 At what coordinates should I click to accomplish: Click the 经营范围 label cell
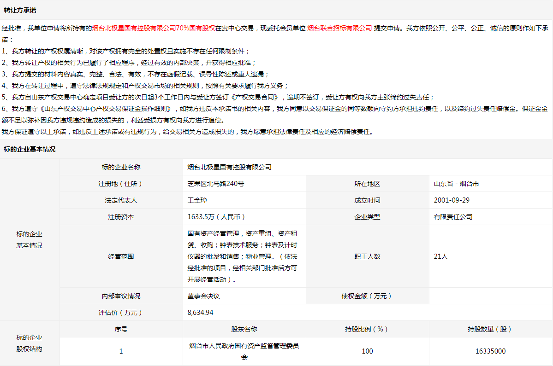[x=121, y=256]
